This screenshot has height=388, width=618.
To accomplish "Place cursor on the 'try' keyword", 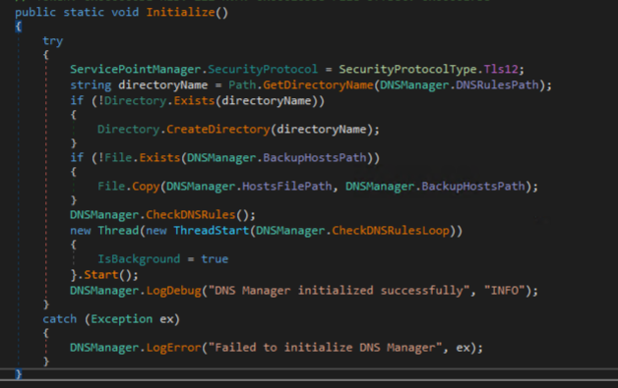I will coord(53,41).
